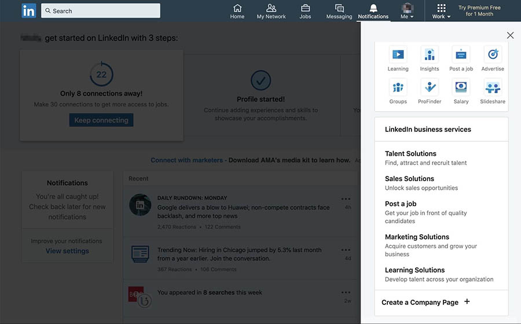Expand the Work apps dropdown
The image size is (521, 324).
(441, 11)
